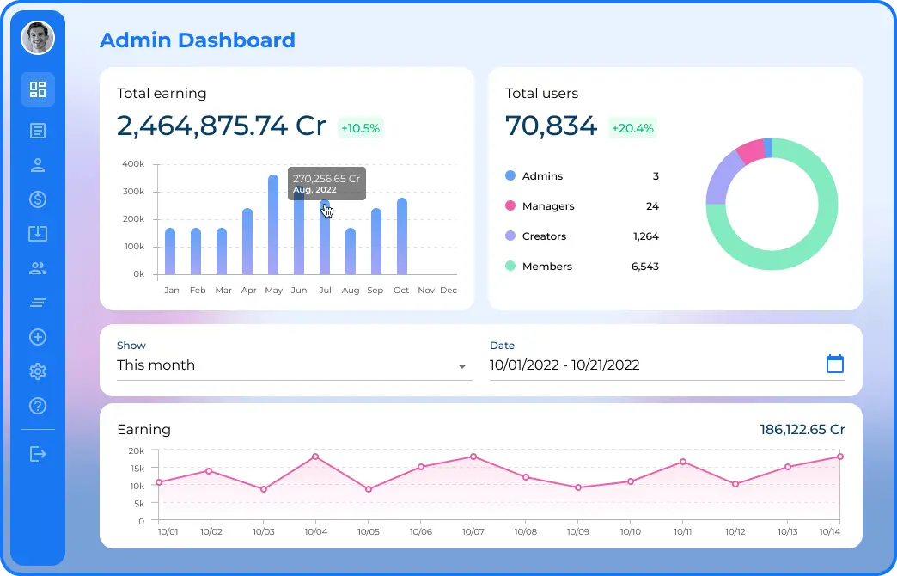Click the Admins blue legend dot

coord(510,175)
